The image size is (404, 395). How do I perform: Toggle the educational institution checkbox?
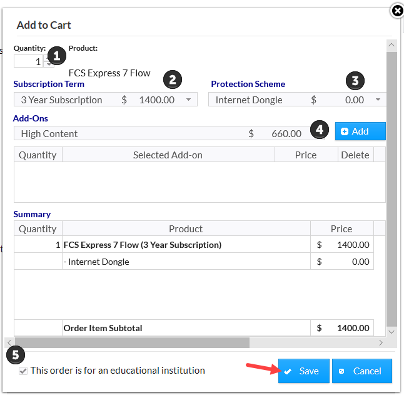tap(23, 371)
